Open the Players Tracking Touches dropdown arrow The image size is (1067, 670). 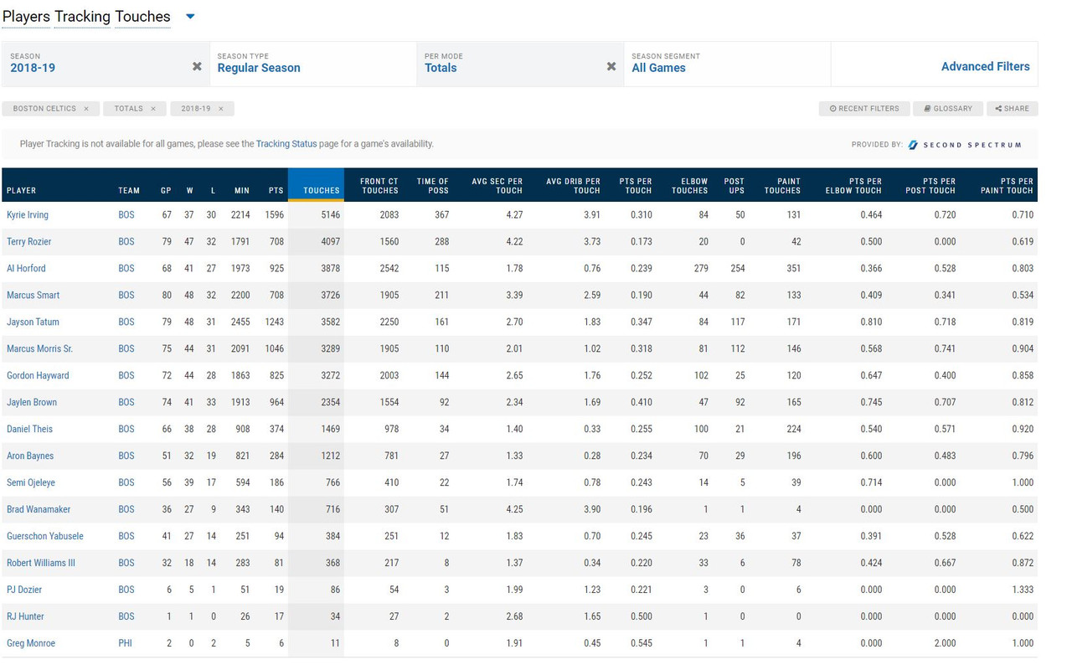190,17
